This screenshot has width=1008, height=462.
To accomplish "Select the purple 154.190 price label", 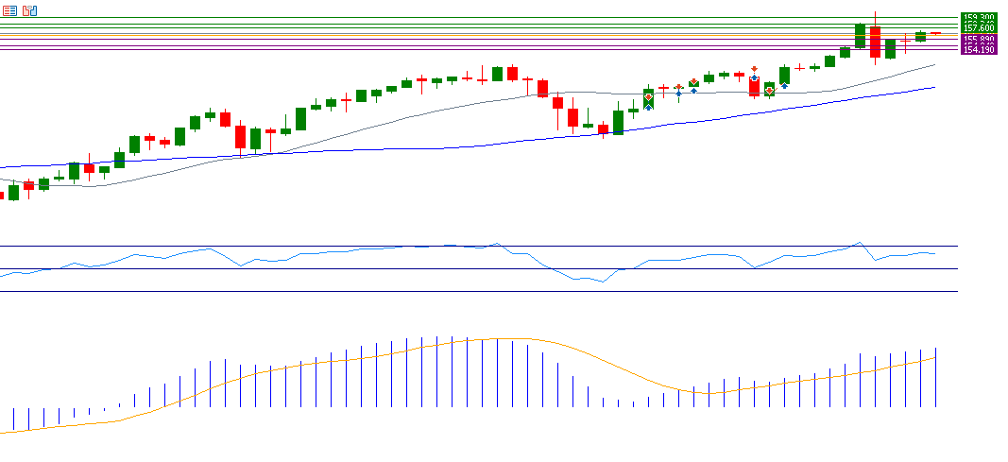I will 978,50.
